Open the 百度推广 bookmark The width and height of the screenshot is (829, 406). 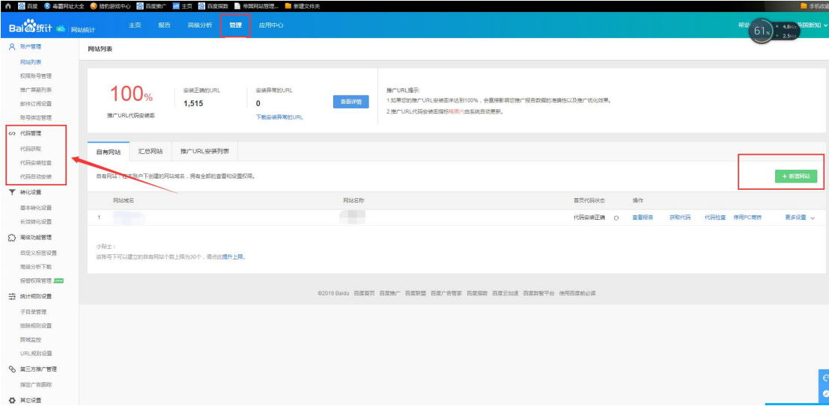coord(151,6)
